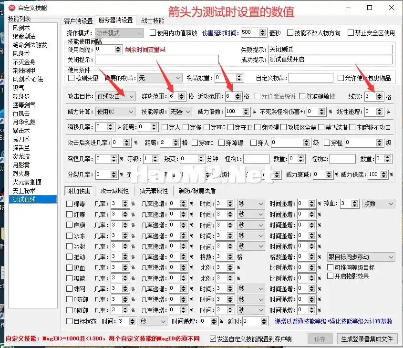Select 不灭金身 skill entry
The width and height of the screenshot is (403, 348).
pyautogui.click(x=24, y=62)
